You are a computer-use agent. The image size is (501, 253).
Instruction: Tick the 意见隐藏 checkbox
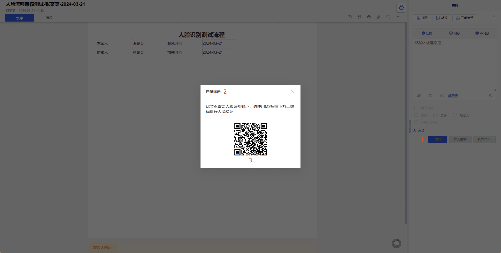[x=416, y=108]
